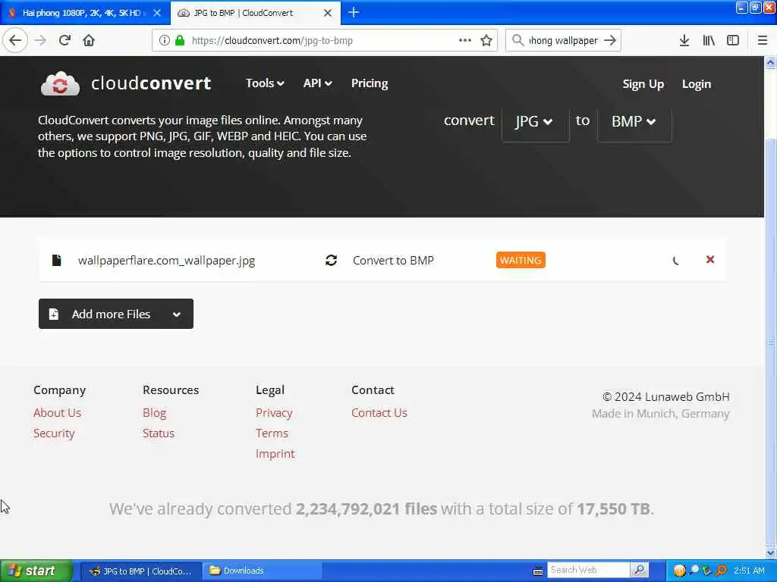Image resolution: width=777 pixels, height=582 pixels.
Task: Open the Blog footer link
Action: click(x=155, y=413)
